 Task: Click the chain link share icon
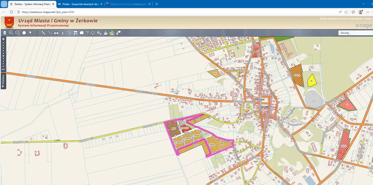[50, 33]
